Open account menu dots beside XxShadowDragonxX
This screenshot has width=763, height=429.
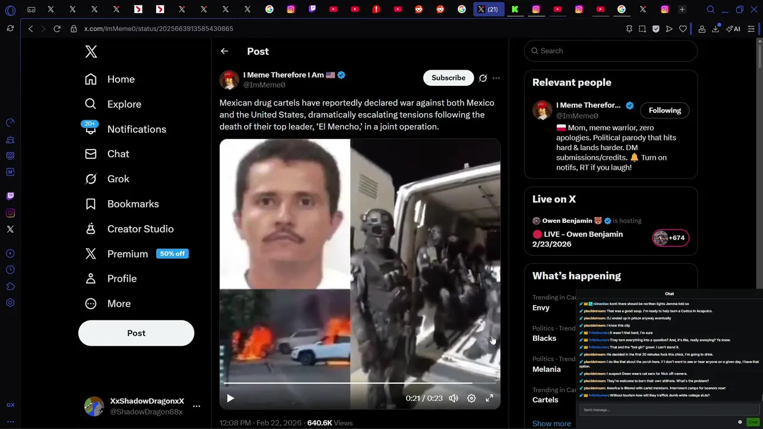(x=197, y=406)
